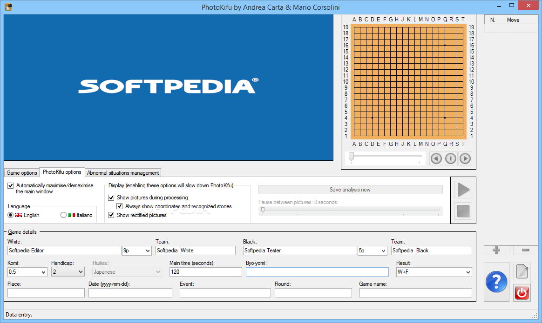
Task: Open help with the blue question mark
Action: [x=496, y=282]
